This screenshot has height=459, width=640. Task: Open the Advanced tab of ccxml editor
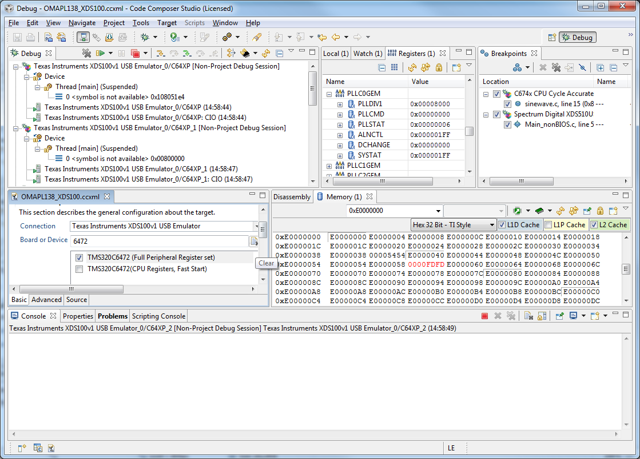(46, 300)
